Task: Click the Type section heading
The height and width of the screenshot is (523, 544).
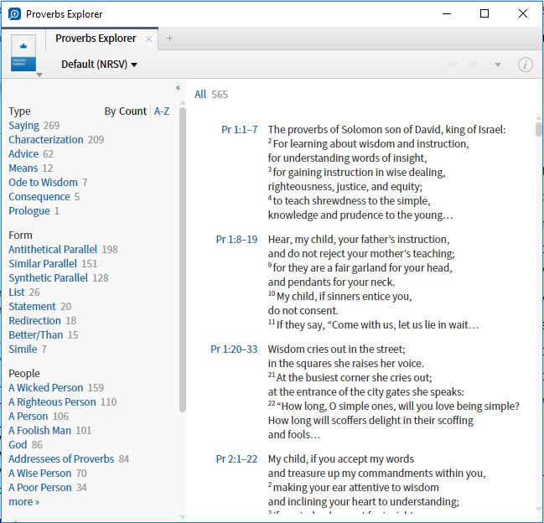Action: pyautogui.click(x=19, y=111)
